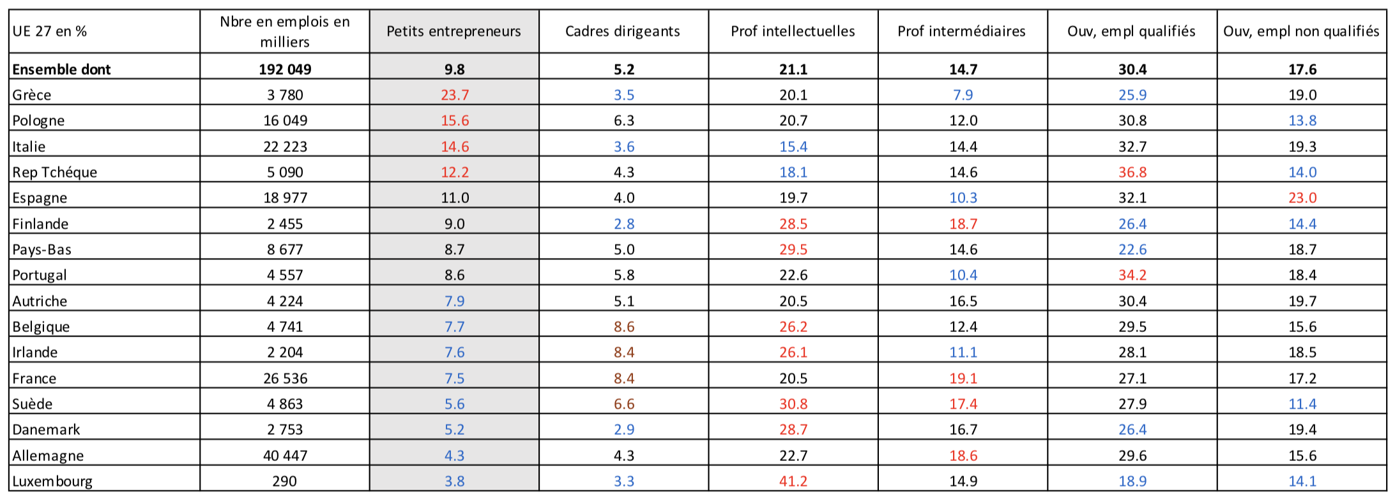Click Luxembourg's 41.2 Prof intellectuelles value

793,481
